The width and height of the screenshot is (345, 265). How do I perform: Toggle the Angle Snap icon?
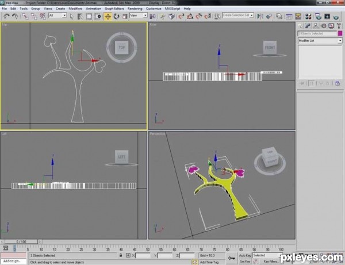pos(190,17)
